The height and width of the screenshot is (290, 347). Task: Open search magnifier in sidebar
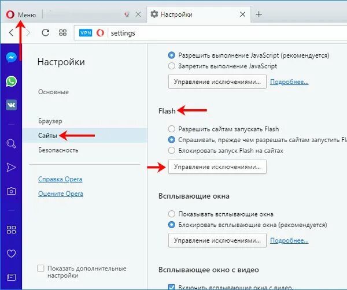coord(12,143)
